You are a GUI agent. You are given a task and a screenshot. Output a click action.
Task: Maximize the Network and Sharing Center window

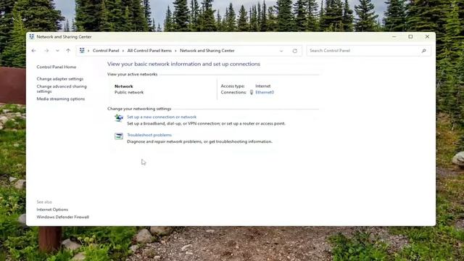point(410,37)
